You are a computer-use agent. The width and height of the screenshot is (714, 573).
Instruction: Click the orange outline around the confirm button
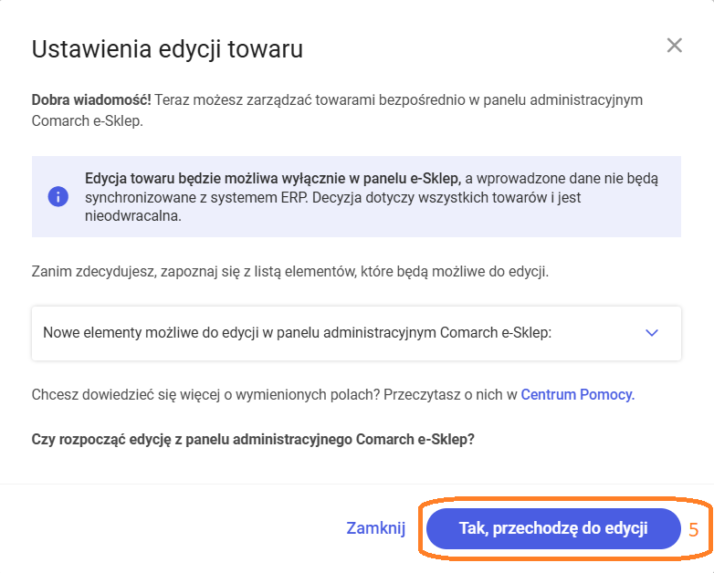pyautogui.click(x=564, y=499)
